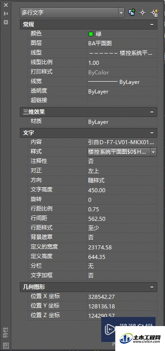Click the 位置 Z 坐标 label

pyautogui.click(x=45, y=315)
